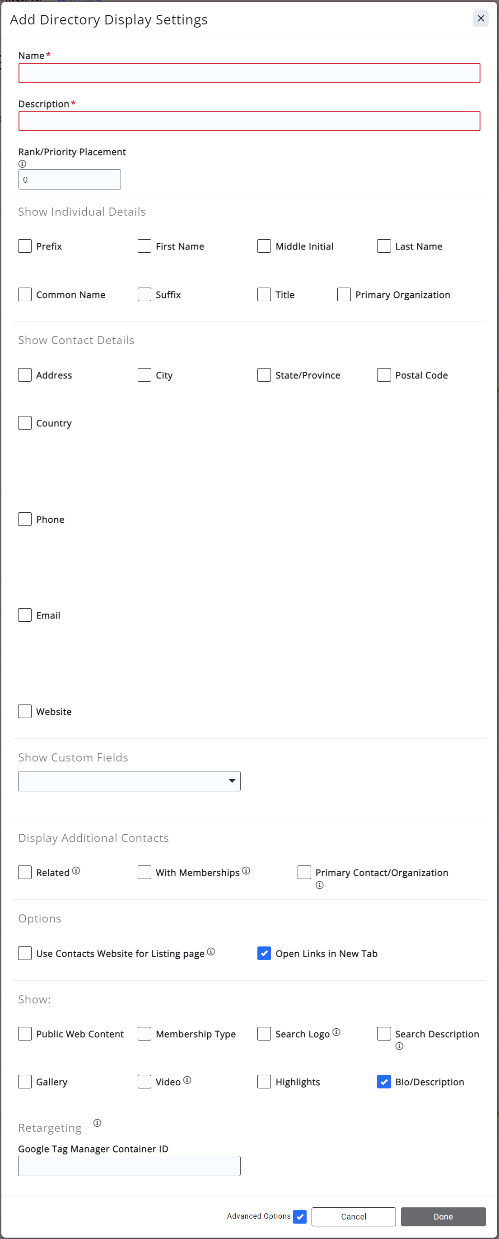Check the Related contacts checkbox
This screenshot has height=1239, width=499.
(x=25, y=872)
